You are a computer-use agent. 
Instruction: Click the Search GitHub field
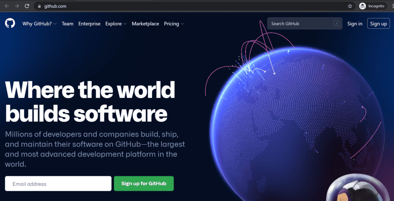click(x=305, y=23)
